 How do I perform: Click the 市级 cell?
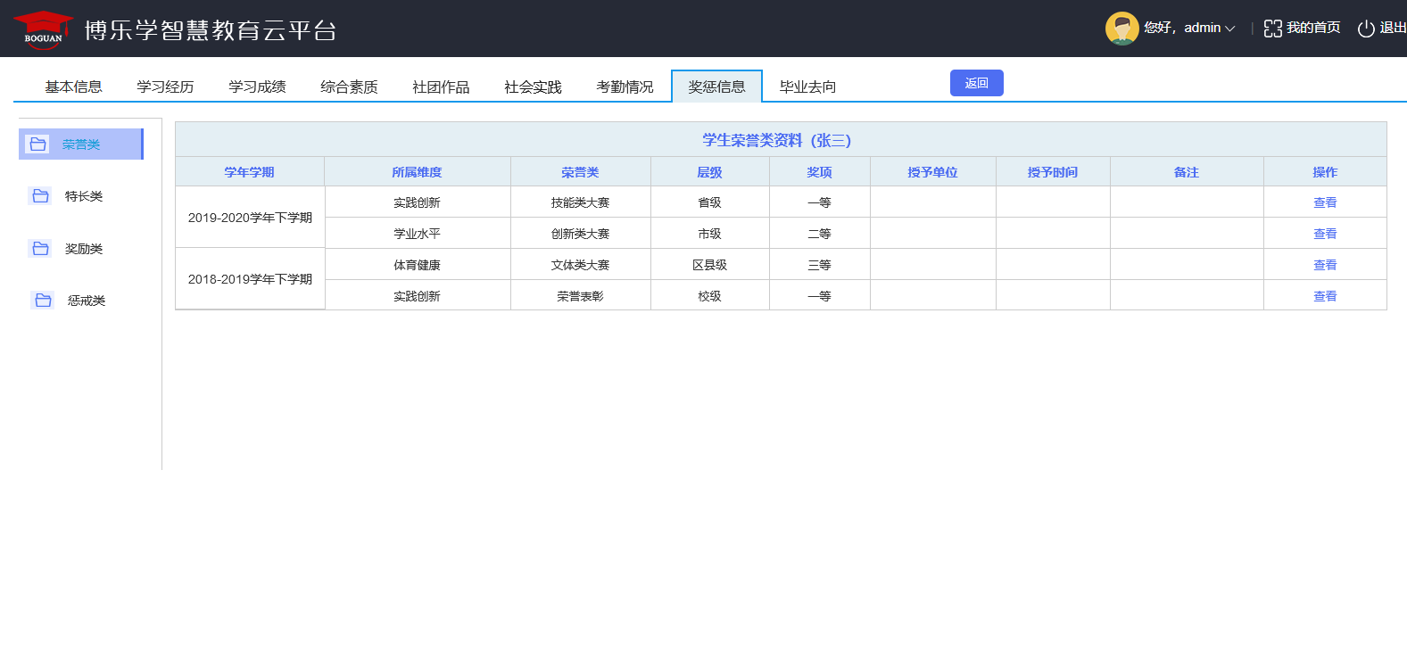coord(710,234)
